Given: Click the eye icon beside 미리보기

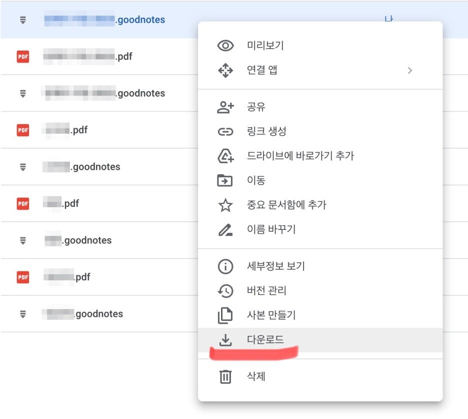Looking at the screenshot, I should [x=225, y=46].
